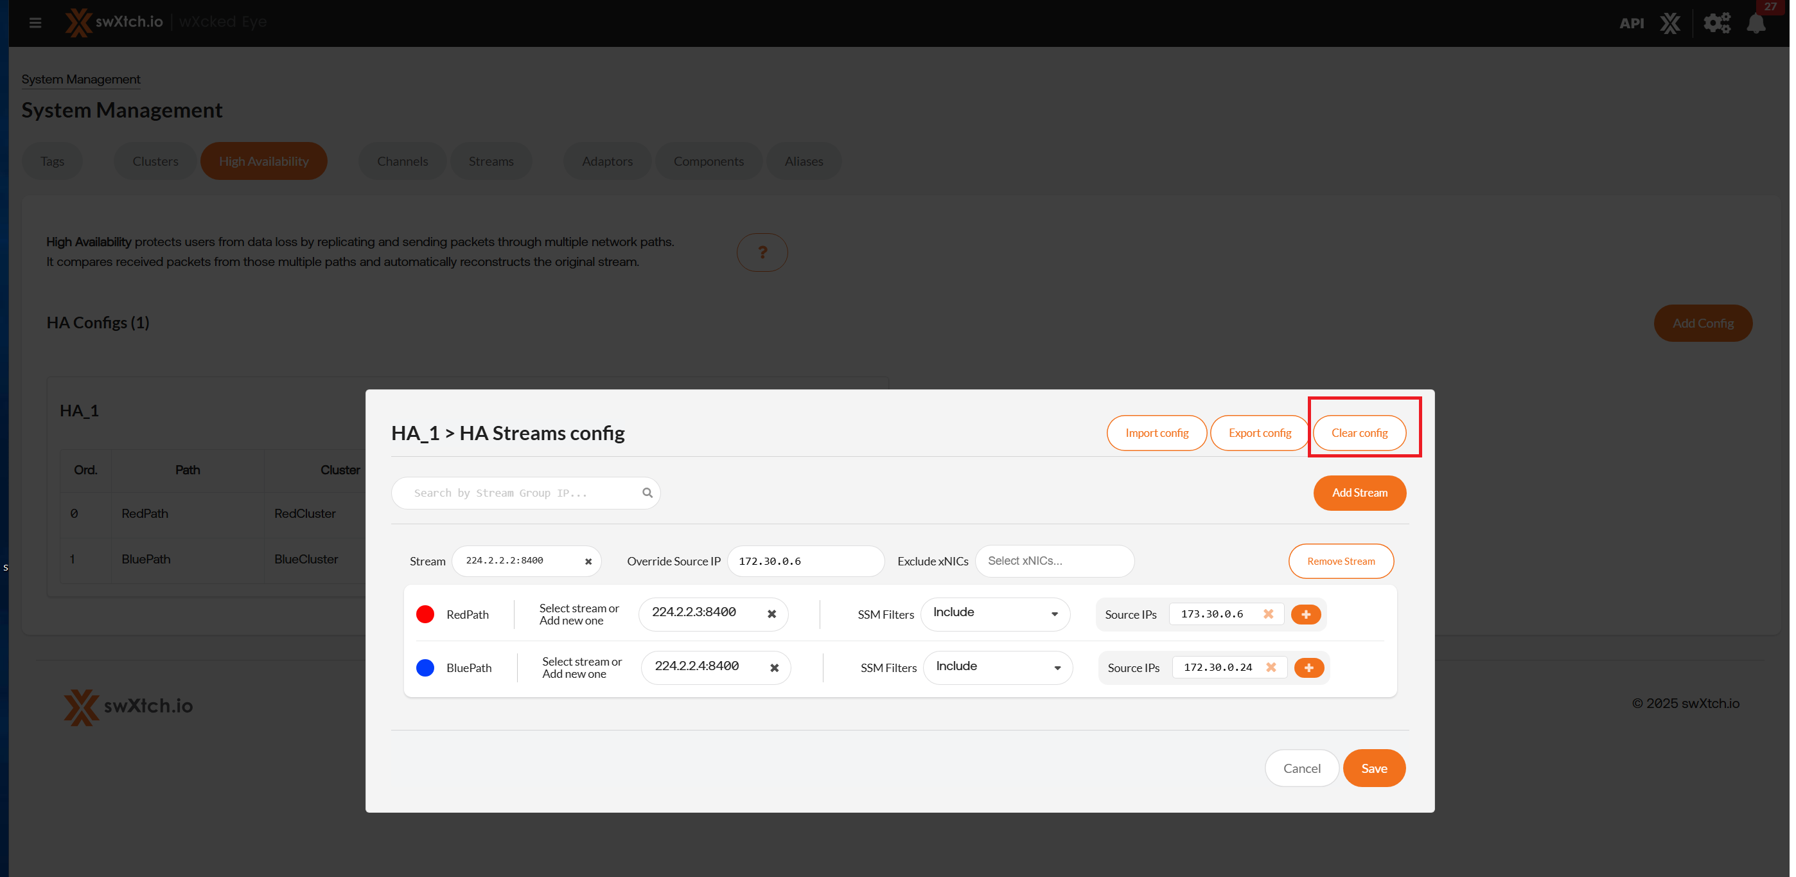Open the notifications bell
Image resolution: width=1796 pixels, height=877 pixels.
[x=1756, y=24]
